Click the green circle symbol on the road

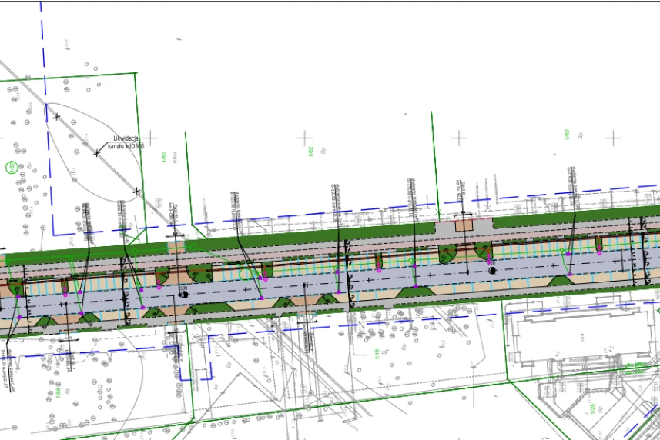246,273
